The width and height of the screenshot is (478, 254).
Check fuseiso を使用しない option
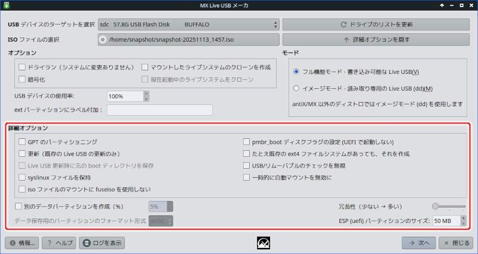(x=22, y=189)
